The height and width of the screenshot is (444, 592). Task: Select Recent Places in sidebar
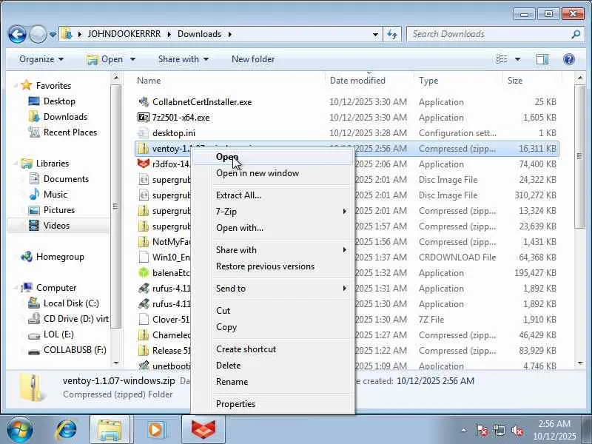(x=70, y=132)
